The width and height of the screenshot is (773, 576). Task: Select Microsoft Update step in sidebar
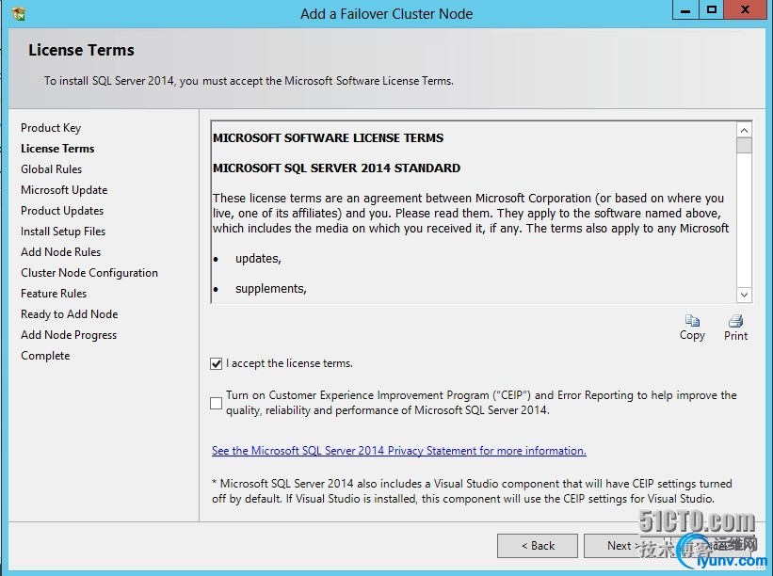(x=64, y=190)
